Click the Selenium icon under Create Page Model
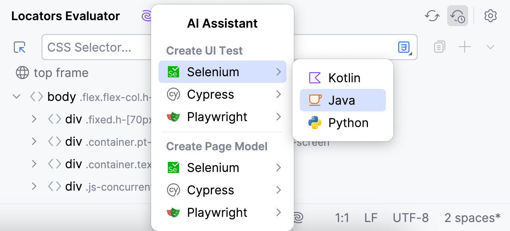This screenshot has width=510, height=231. point(174,167)
